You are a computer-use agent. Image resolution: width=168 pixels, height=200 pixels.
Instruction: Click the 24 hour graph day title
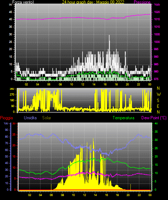click(93, 2)
